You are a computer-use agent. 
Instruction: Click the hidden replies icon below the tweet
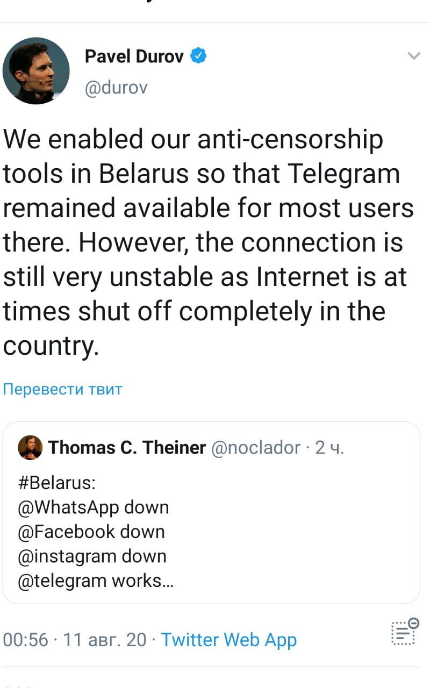[x=405, y=632]
